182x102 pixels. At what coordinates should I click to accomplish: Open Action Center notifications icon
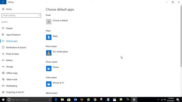point(178,99)
